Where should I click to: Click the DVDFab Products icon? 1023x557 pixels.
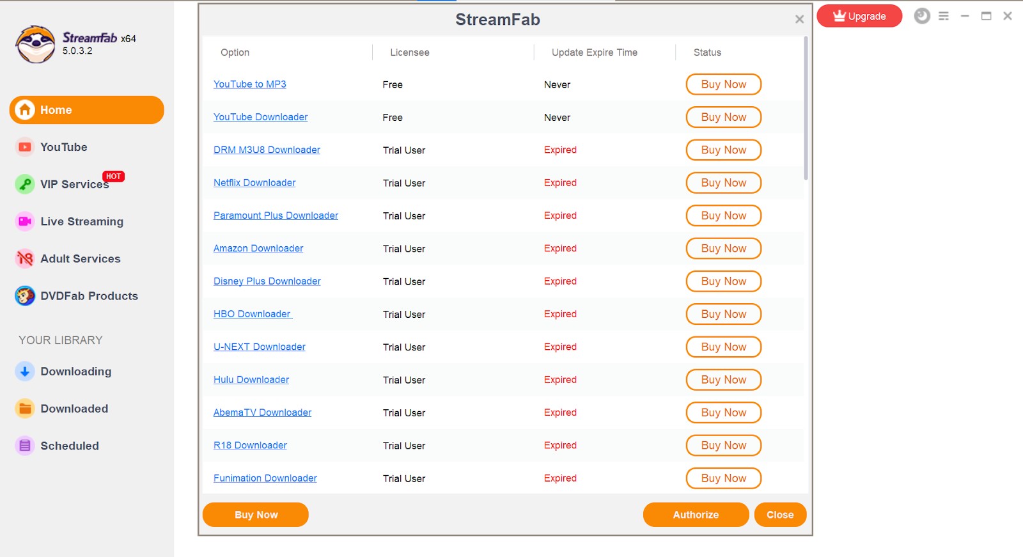(25, 295)
